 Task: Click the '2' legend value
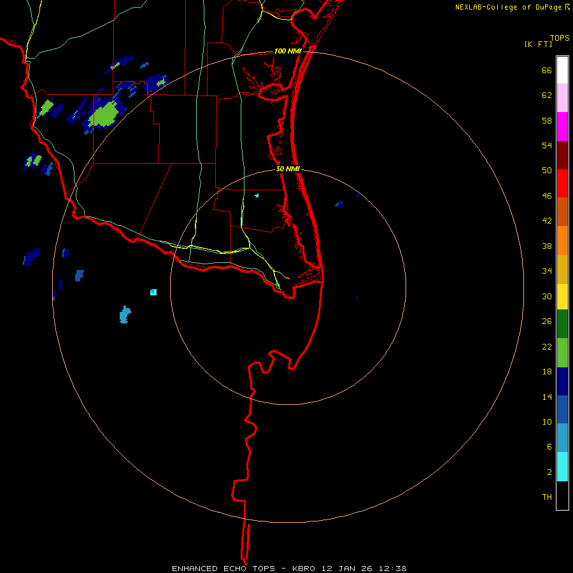click(549, 472)
